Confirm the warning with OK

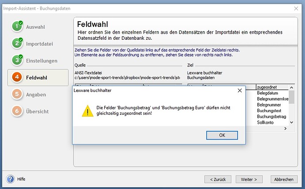222,135
